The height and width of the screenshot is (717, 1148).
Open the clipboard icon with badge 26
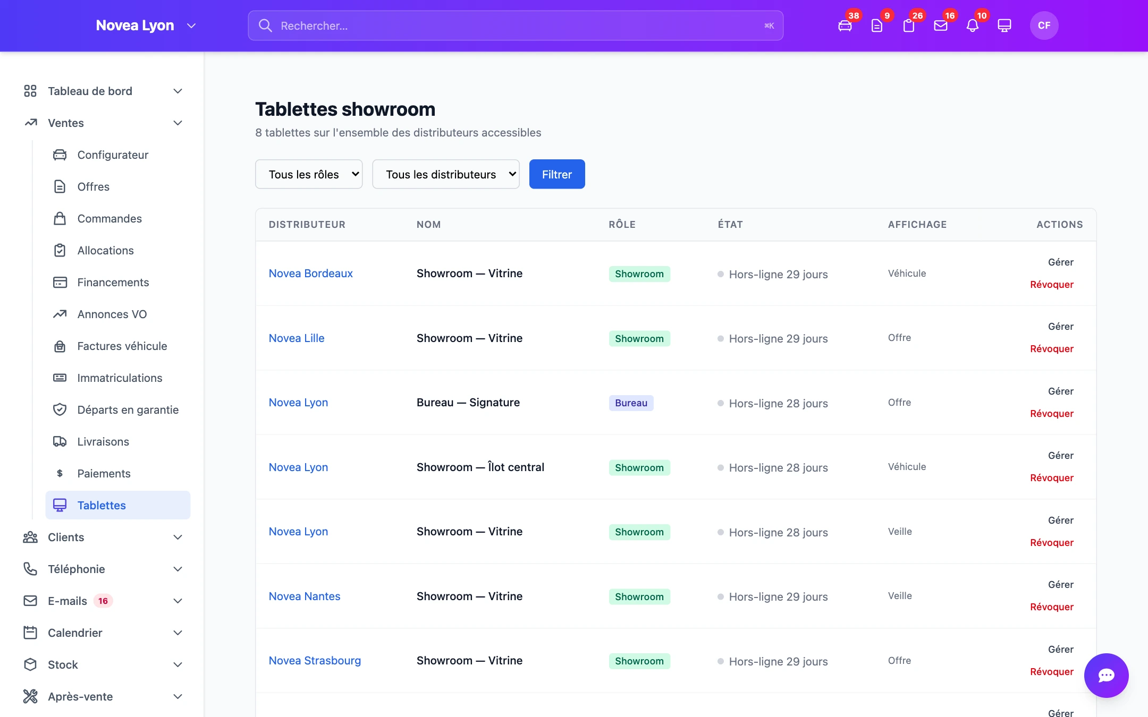[909, 25]
